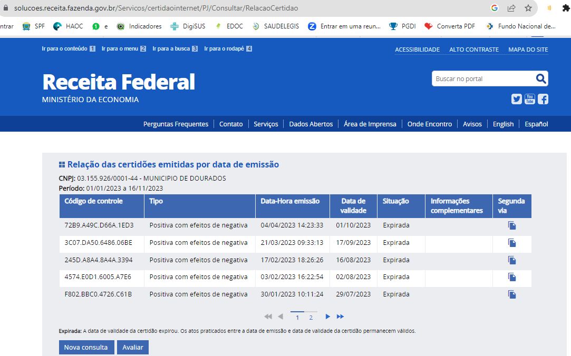Click the share page icon in address bar
The width and height of the screenshot is (571, 356).
click(511, 8)
